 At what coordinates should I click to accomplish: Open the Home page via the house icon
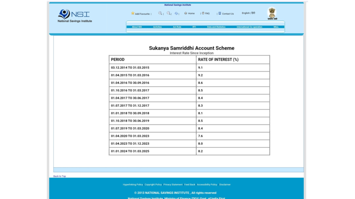point(185,13)
